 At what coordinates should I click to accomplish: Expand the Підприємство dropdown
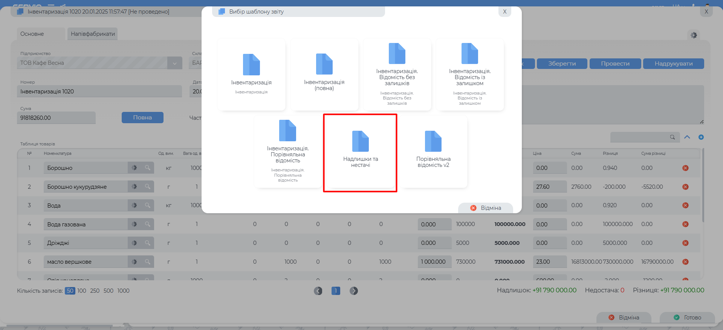(174, 63)
